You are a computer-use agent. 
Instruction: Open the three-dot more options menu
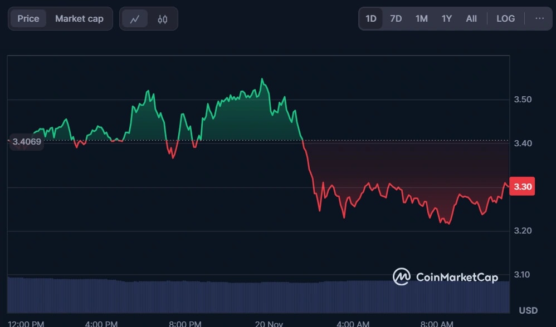[539, 18]
